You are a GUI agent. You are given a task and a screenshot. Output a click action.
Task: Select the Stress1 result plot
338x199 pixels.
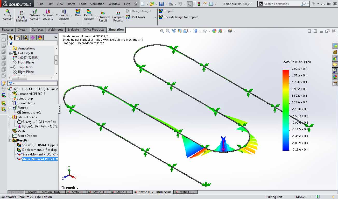pos(37,145)
